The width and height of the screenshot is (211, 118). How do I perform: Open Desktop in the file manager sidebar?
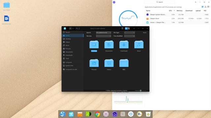(x=73, y=39)
